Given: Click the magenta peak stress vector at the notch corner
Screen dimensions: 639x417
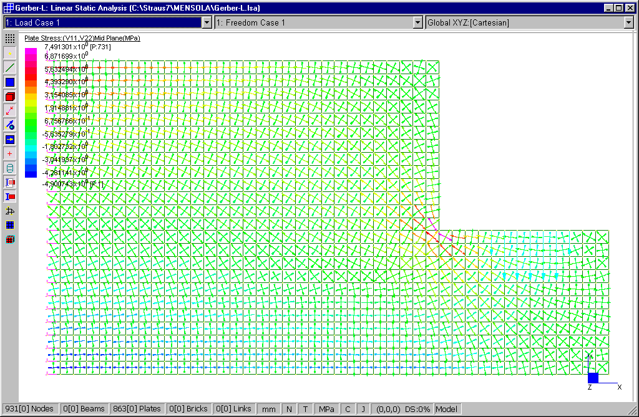Looking at the screenshot, I should [439, 231].
